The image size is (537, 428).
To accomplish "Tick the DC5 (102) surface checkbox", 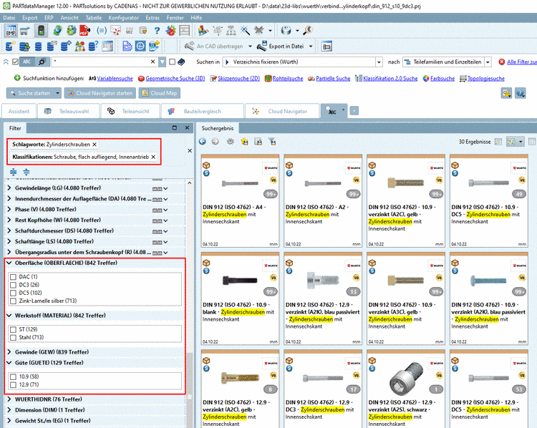I will point(13,293).
